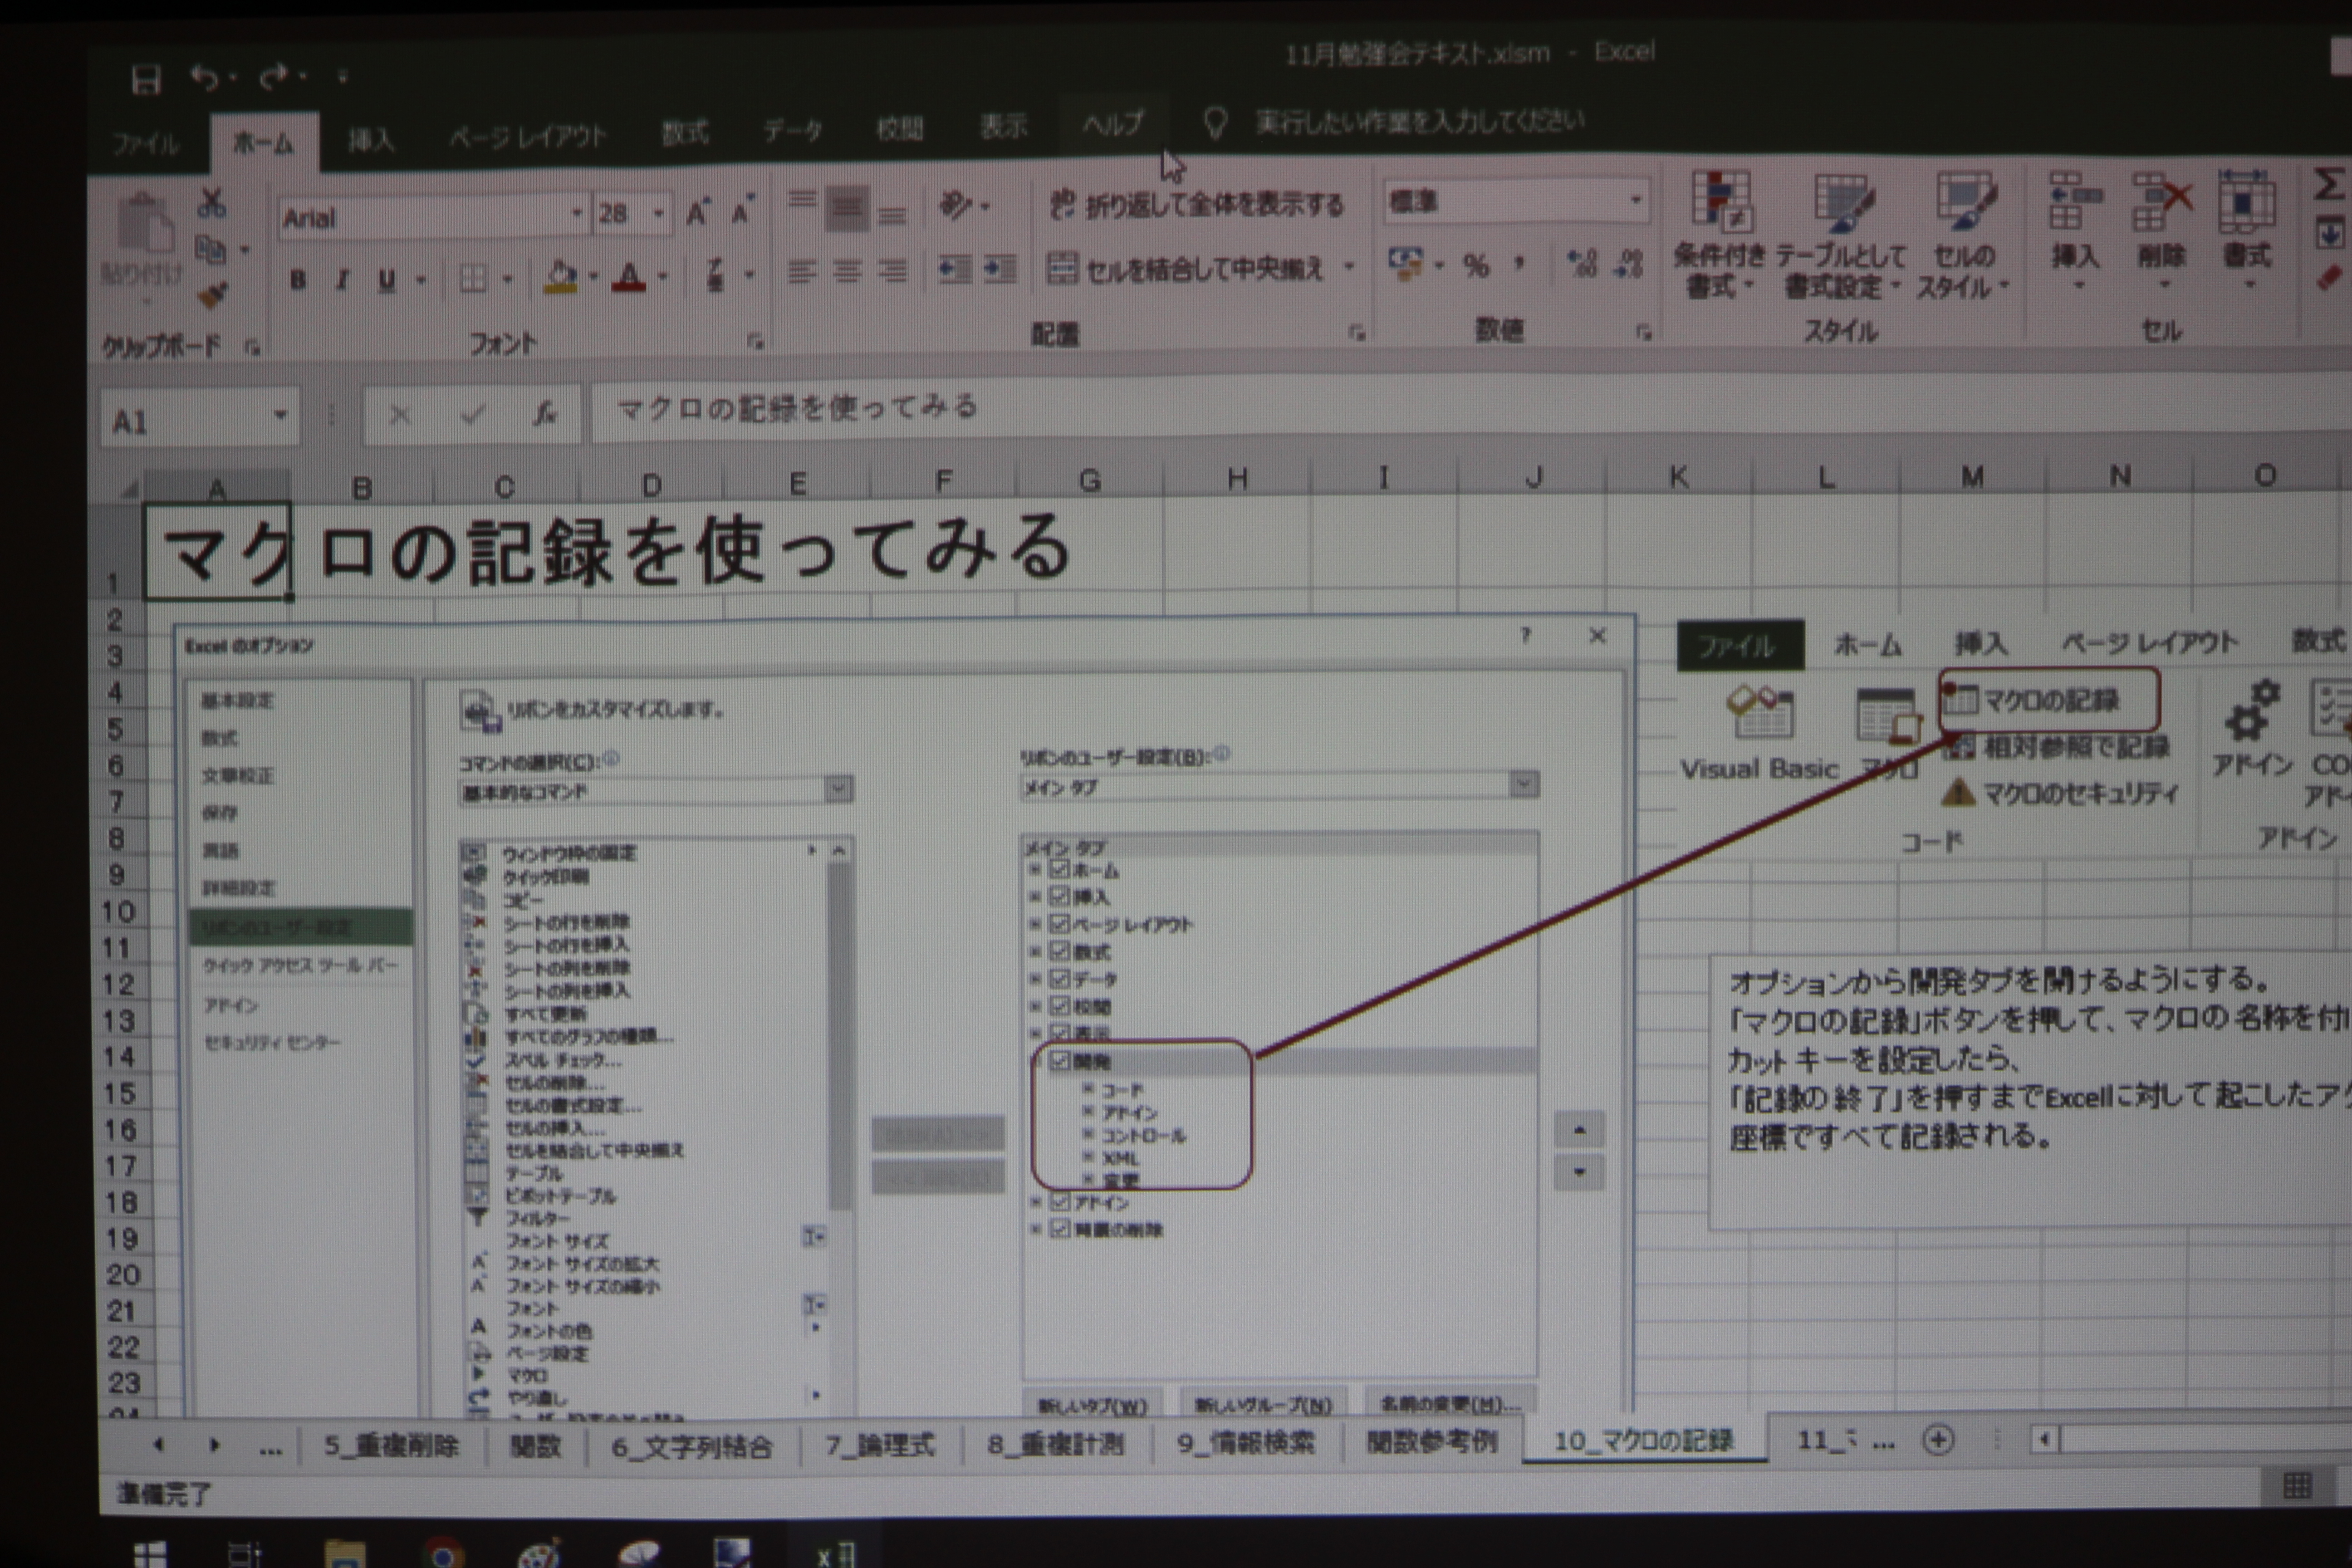Toggle Italic formatting

coord(342,280)
